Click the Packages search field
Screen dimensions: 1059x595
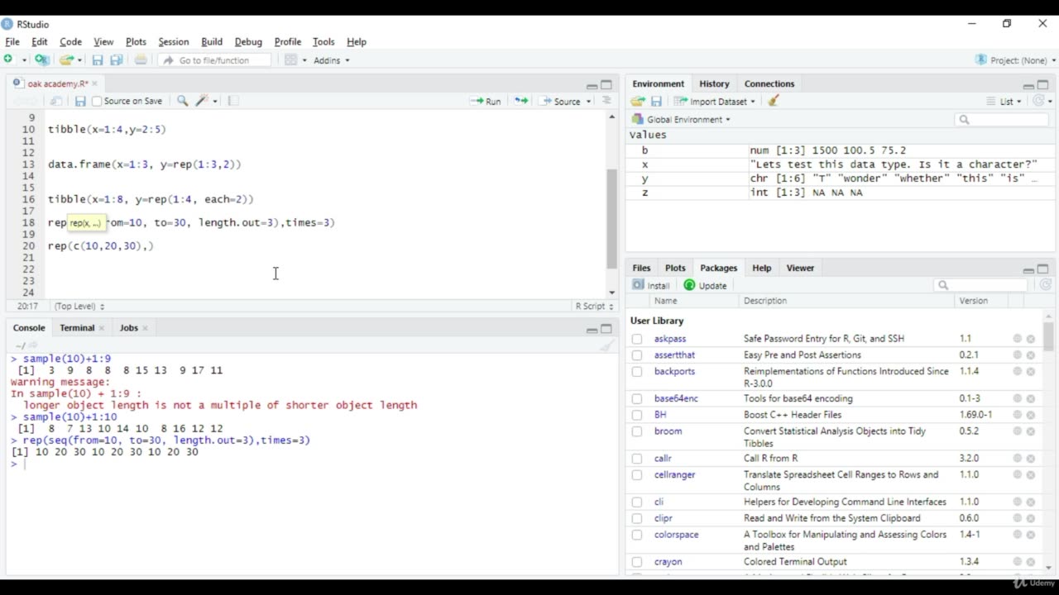coord(981,285)
